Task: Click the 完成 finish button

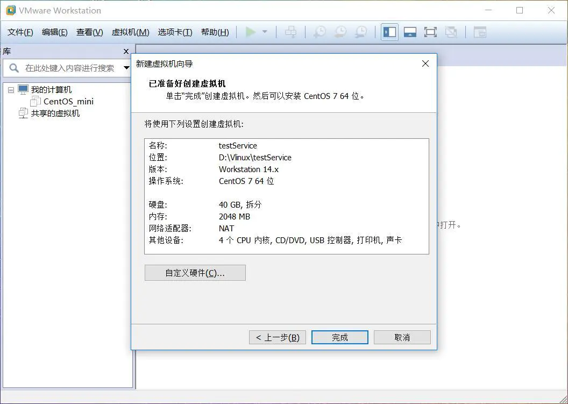Action: click(x=340, y=337)
